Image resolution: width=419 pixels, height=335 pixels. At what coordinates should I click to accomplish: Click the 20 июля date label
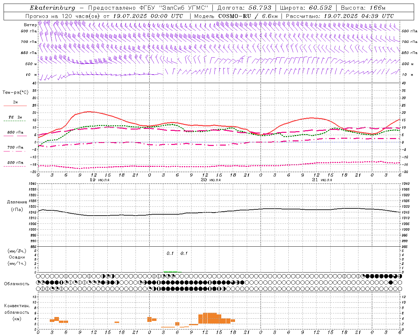click(x=211, y=180)
